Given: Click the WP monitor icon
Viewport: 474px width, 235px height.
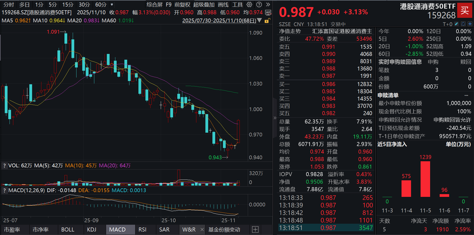Looking at the screenshot, I should tap(268, 13).
